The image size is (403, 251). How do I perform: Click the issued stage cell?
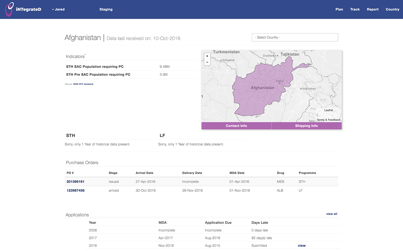click(x=114, y=182)
